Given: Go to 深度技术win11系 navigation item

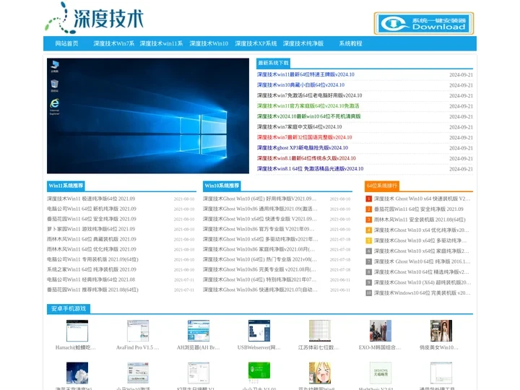Looking at the screenshot, I should [x=161, y=43].
